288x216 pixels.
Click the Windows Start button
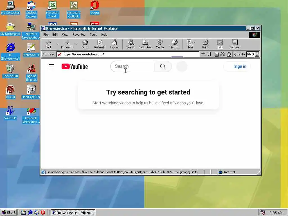click(x=9, y=213)
